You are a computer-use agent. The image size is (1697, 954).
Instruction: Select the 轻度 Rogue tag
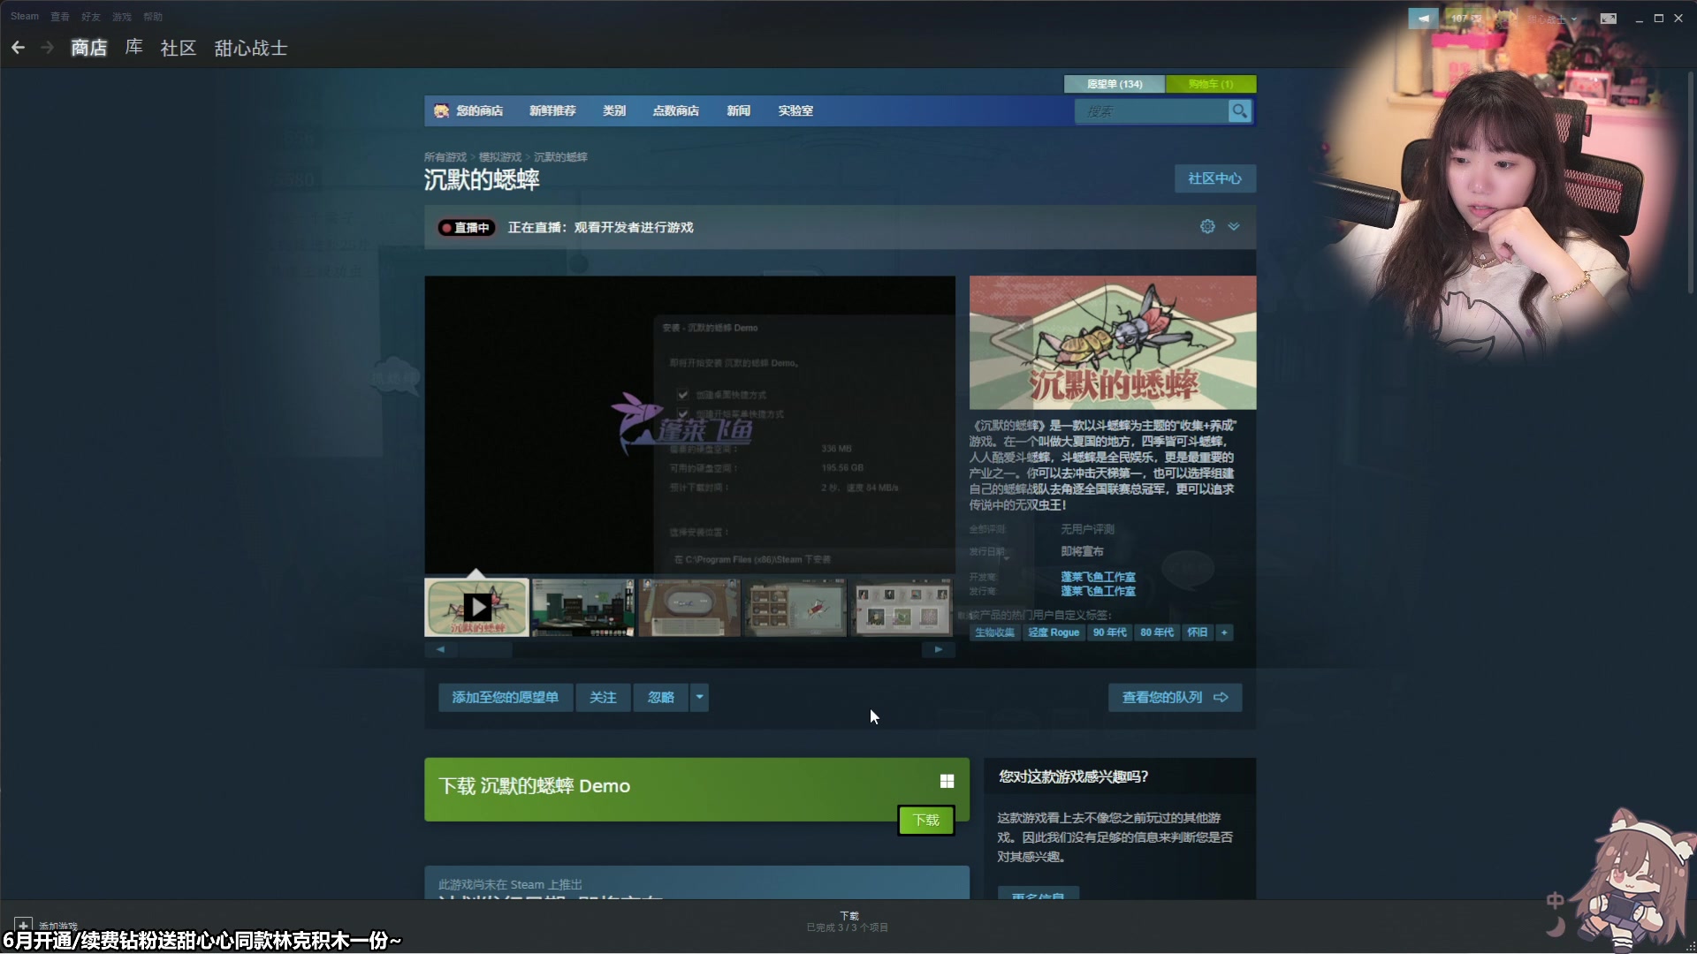click(1054, 632)
